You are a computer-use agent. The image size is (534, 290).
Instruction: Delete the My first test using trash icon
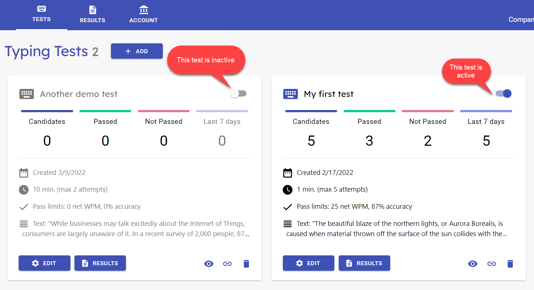click(510, 263)
